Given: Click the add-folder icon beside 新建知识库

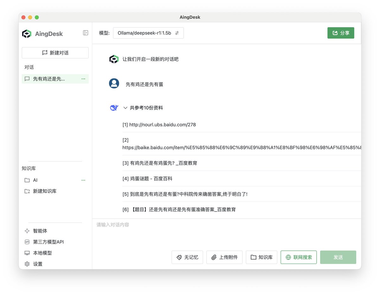Looking at the screenshot, I should 27,191.
